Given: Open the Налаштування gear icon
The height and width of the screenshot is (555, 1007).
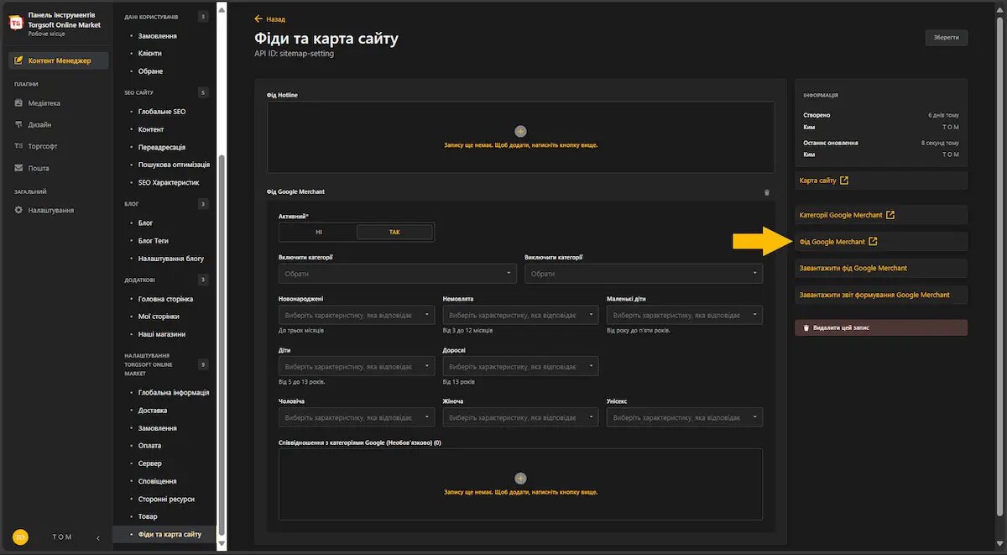Looking at the screenshot, I should pos(18,212).
